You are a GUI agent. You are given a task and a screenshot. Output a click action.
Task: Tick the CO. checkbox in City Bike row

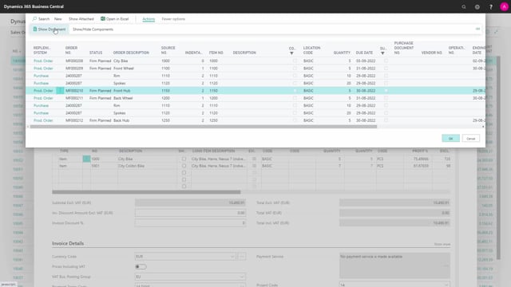point(295,61)
